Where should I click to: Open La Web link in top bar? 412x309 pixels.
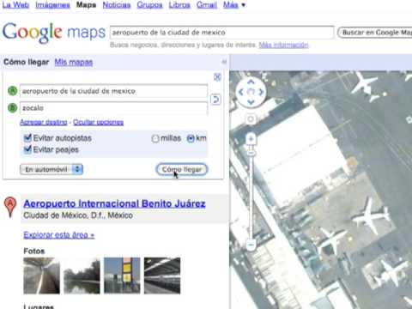(x=15, y=5)
